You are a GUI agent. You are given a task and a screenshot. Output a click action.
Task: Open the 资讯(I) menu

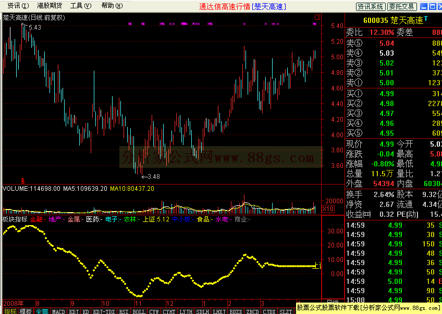click(18, 6)
